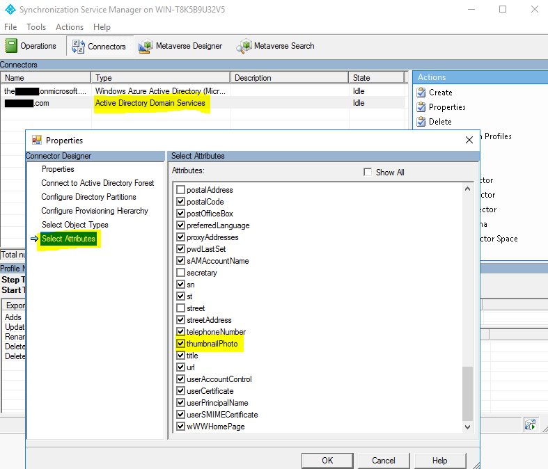This screenshot has height=469, width=548.
Task: Open Select Object Types page
Action: [75, 225]
